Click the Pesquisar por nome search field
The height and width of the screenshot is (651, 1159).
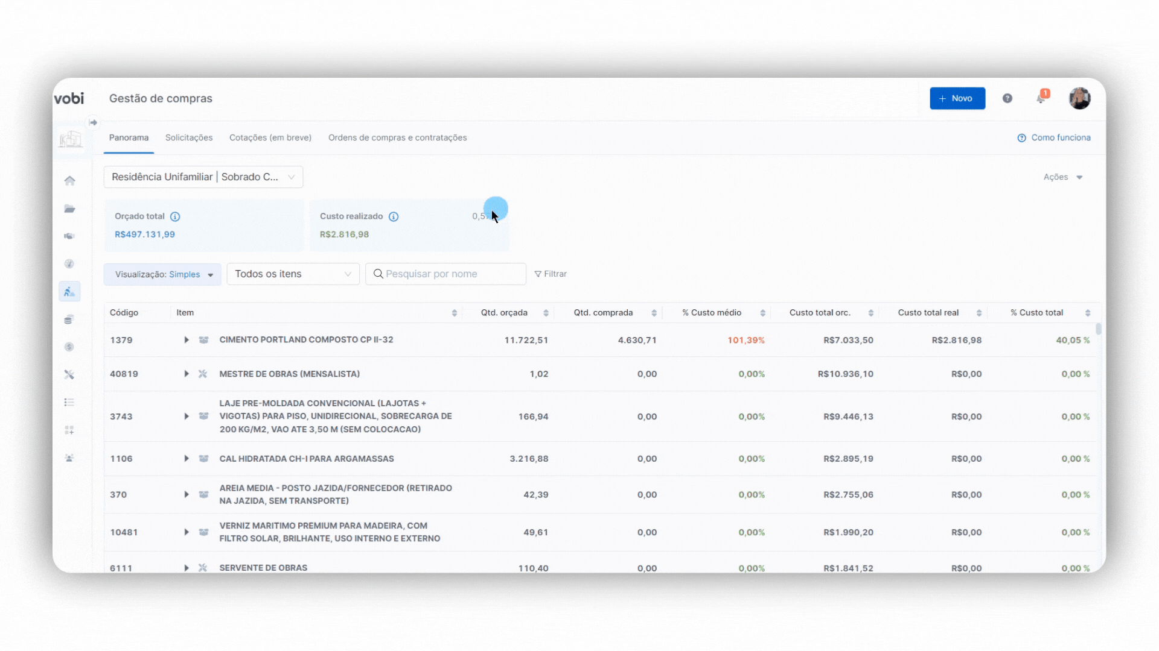447,274
